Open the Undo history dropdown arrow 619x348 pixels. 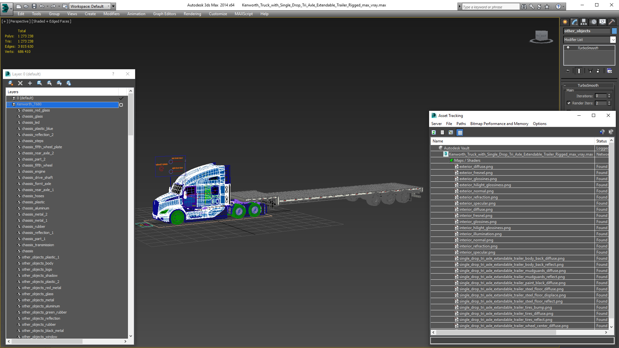[x=47, y=6]
